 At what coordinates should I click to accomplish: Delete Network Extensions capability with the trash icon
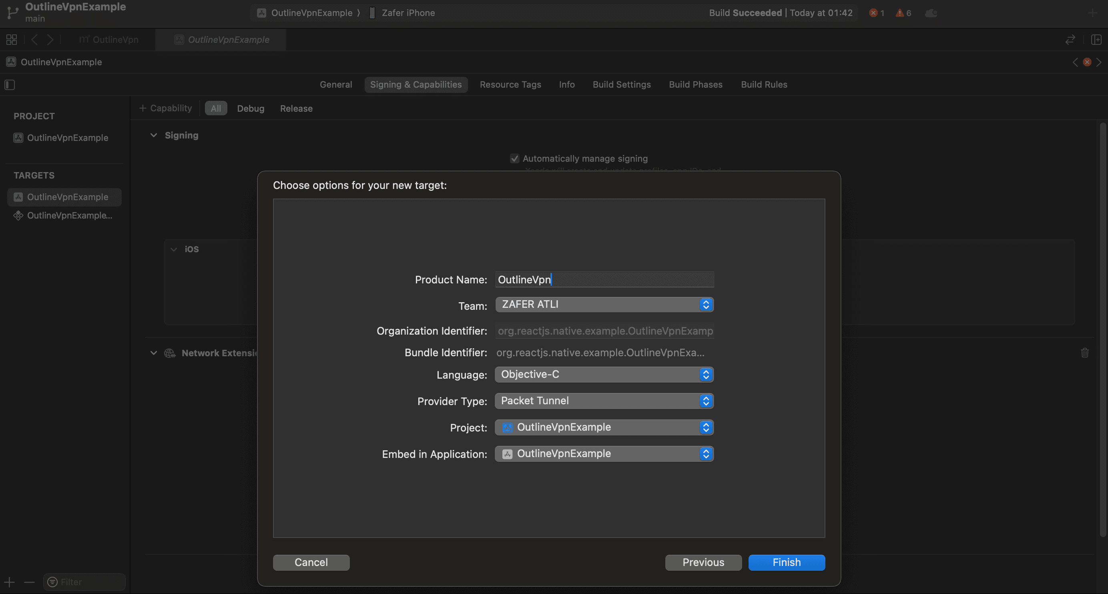pos(1085,353)
